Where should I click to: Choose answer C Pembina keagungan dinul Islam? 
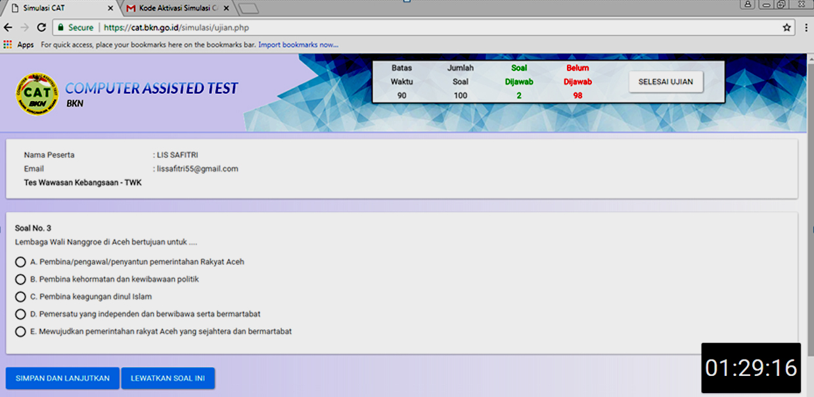click(x=20, y=297)
